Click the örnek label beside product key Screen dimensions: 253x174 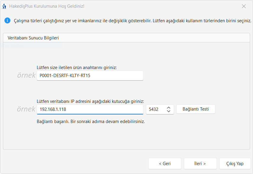point(26,76)
